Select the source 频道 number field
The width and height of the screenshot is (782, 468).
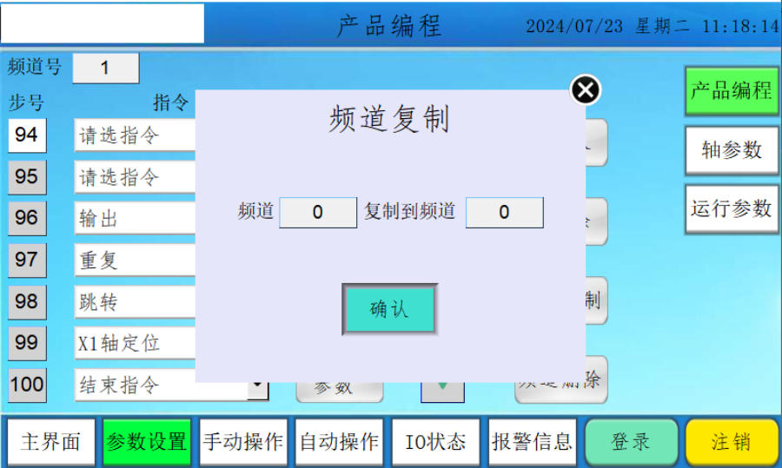pos(318,212)
